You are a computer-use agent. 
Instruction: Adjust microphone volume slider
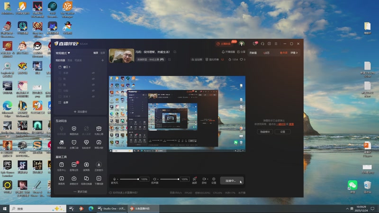(129, 179)
